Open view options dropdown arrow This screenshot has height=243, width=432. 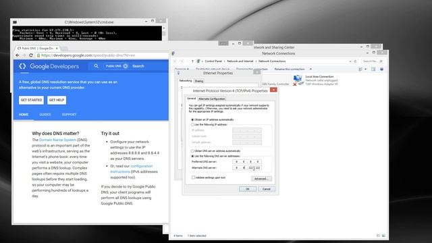pos(365,69)
